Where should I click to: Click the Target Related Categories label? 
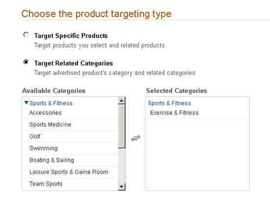tap(74, 63)
